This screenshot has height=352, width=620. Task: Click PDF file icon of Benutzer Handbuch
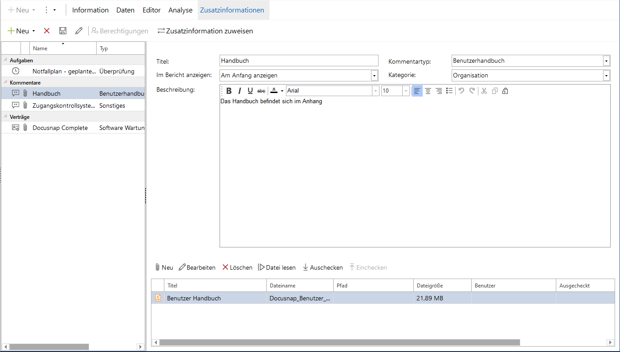158,298
